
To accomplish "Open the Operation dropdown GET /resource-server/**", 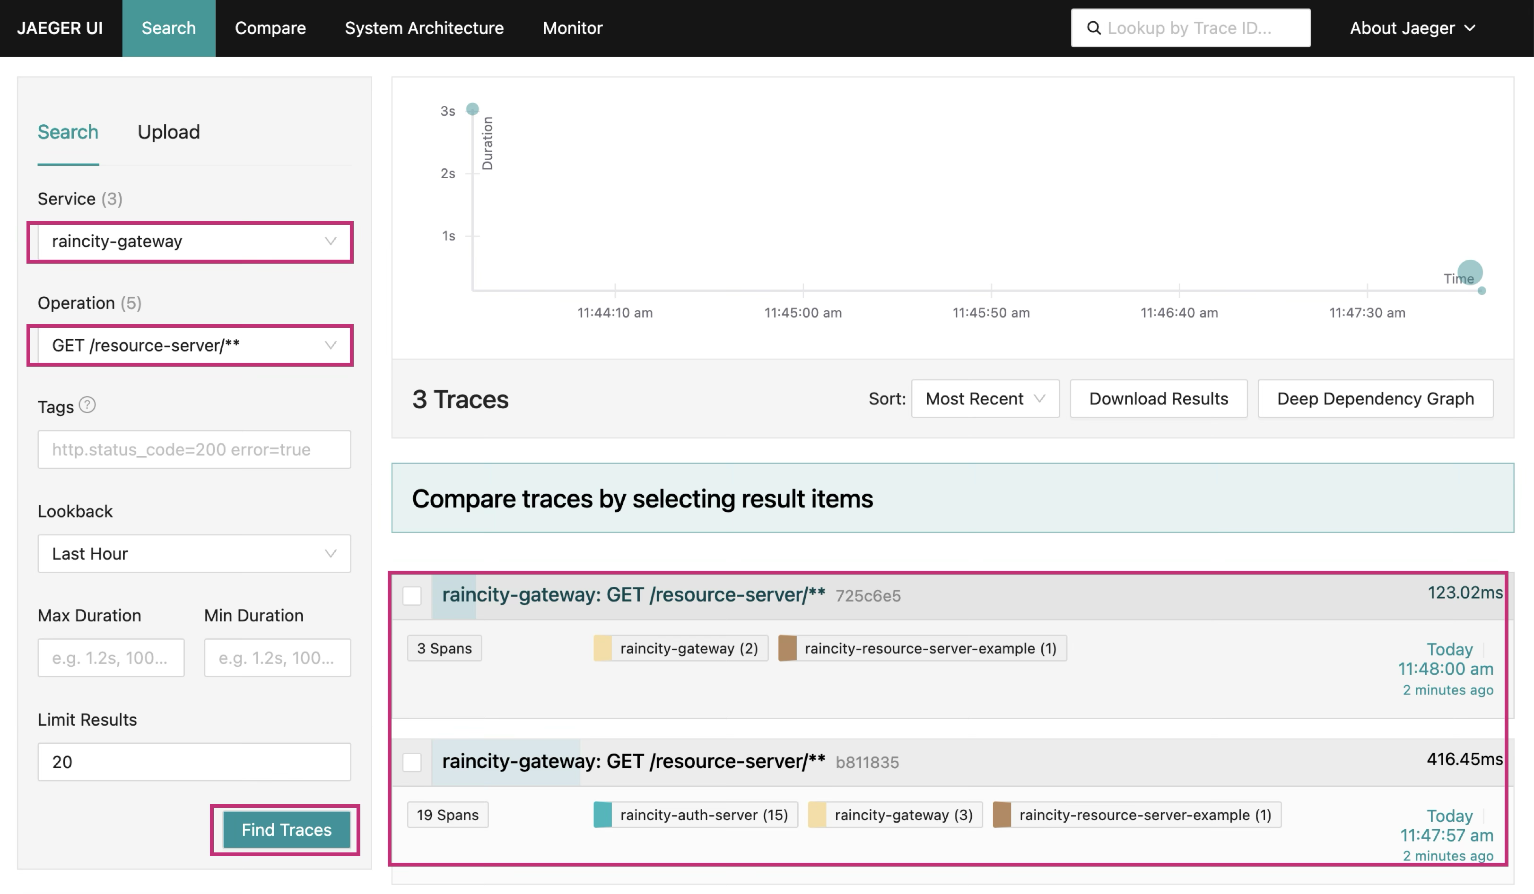I will click(x=194, y=345).
